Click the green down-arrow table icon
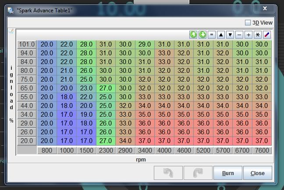 (202, 35)
